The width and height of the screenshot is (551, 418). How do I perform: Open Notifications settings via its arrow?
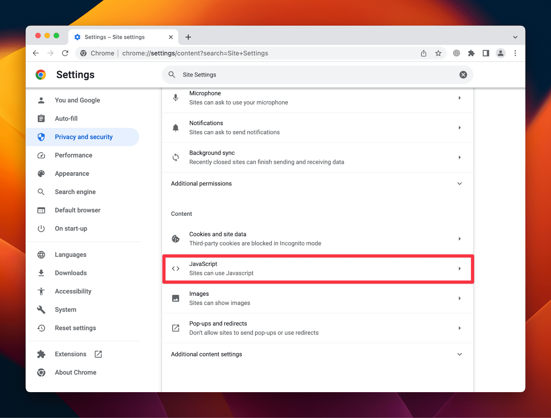(x=460, y=128)
